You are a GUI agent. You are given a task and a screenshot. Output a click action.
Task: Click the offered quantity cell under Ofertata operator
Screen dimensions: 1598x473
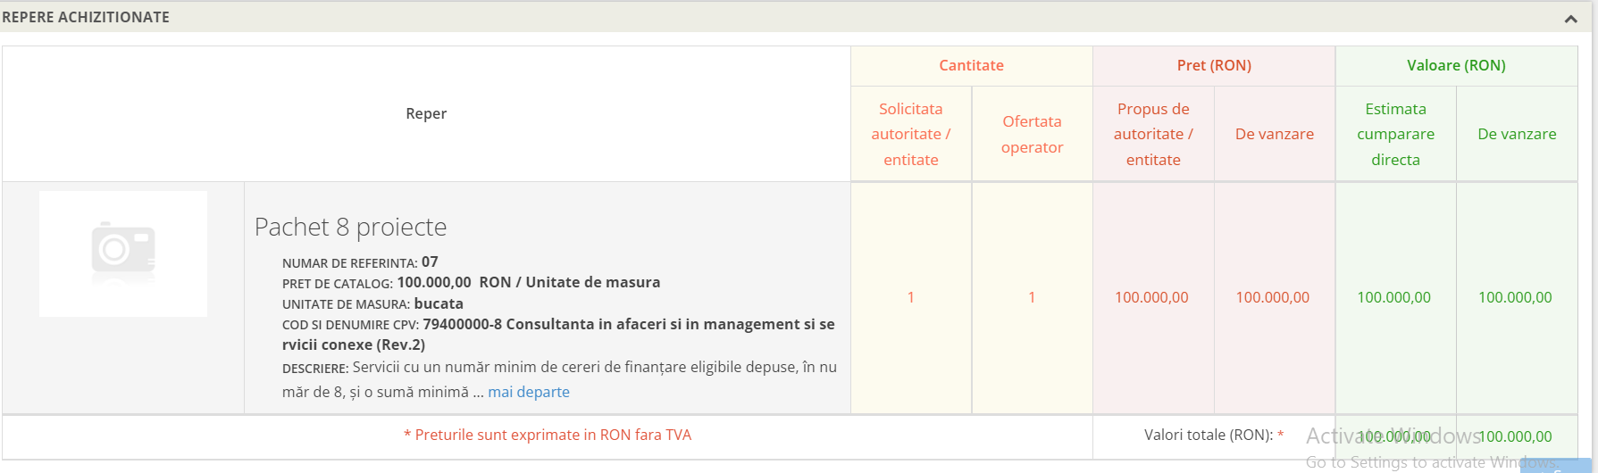point(1032,297)
